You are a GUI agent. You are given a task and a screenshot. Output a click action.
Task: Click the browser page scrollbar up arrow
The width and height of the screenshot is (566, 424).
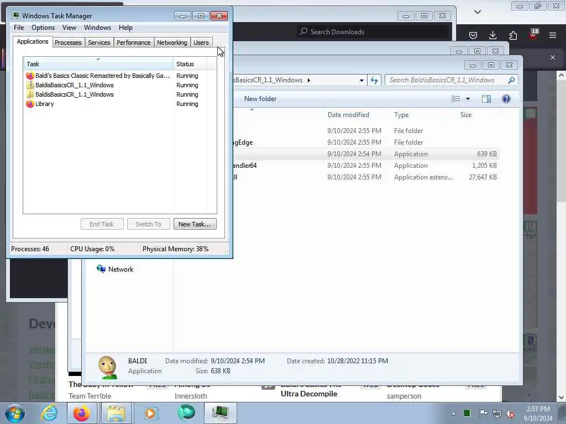pos(562,75)
